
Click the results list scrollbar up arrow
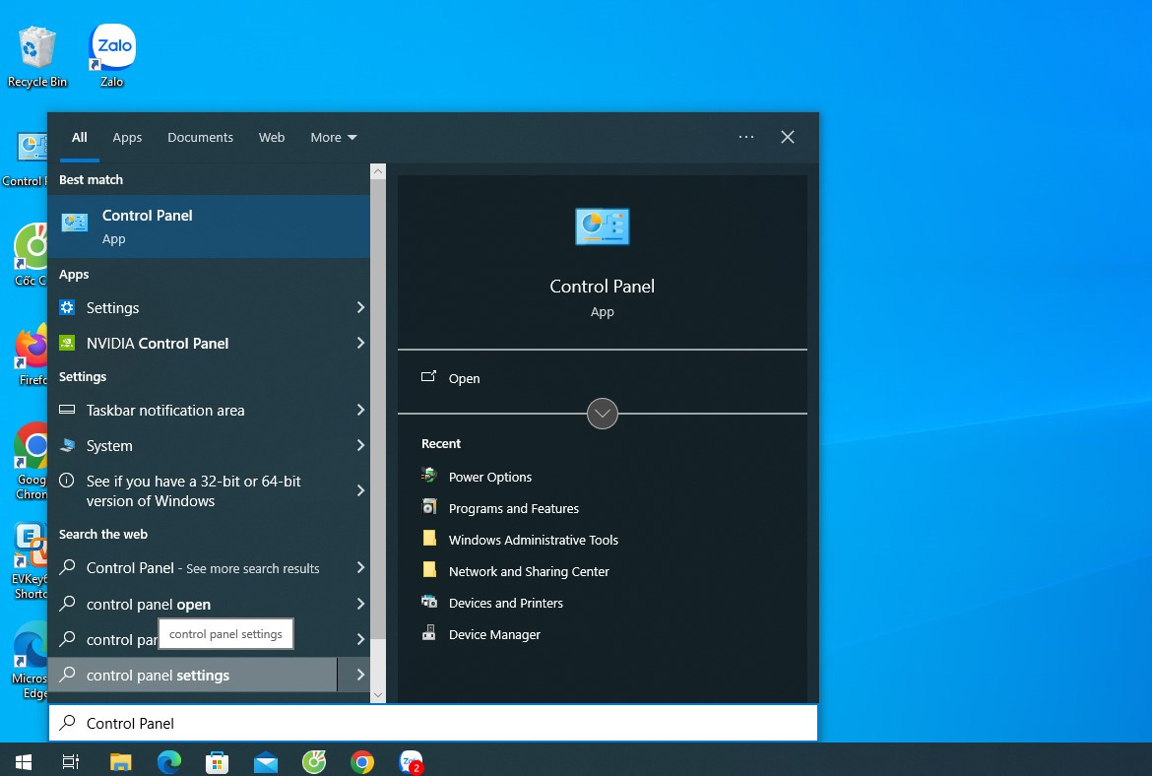coord(378,171)
